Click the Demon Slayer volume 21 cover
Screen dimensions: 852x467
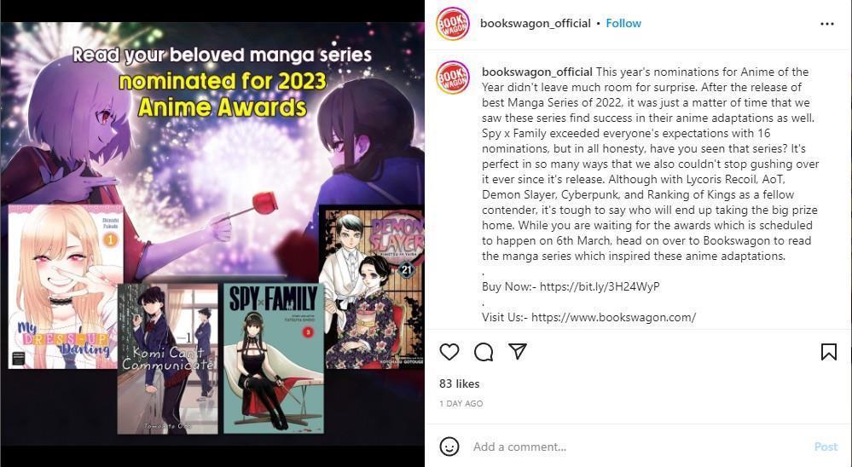click(374, 288)
